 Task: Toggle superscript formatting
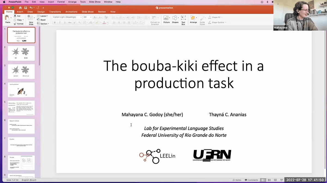pyautogui.click(x=75, y=22)
